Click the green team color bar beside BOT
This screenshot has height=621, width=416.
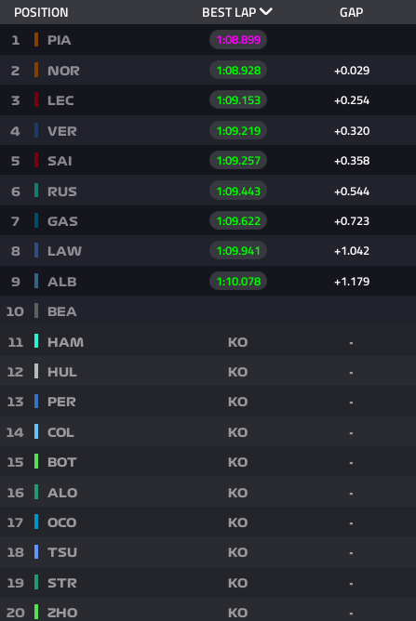36,462
